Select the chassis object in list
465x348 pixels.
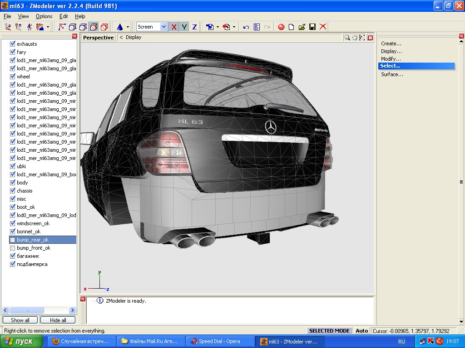(25, 191)
